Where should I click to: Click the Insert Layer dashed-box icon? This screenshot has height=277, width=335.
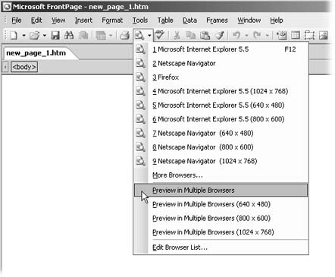click(x=309, y=36)
